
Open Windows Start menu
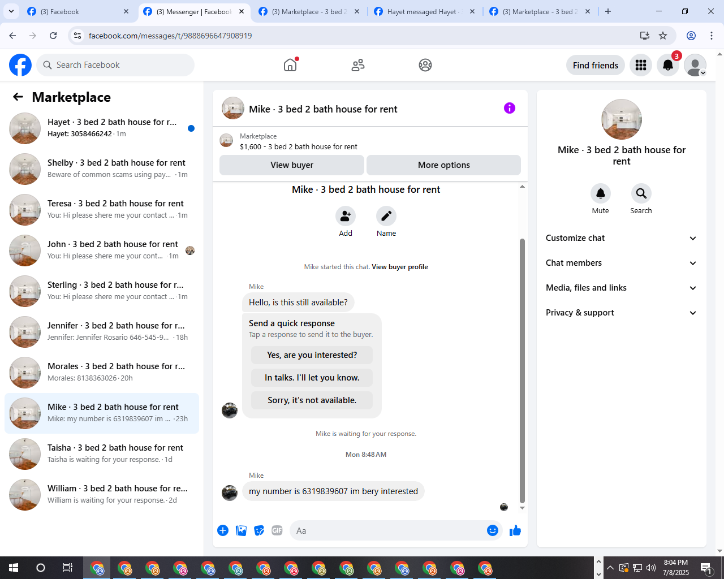[14, 568]
